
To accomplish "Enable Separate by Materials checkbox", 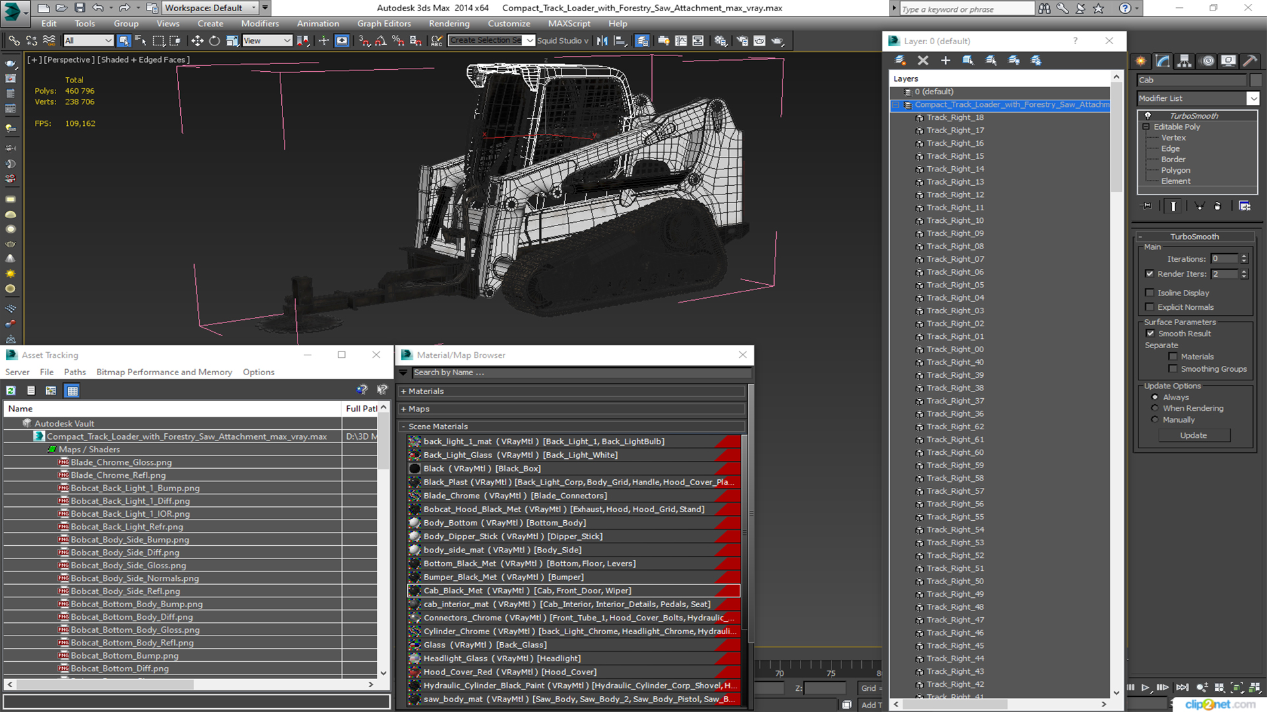I will pos(1173,357).
